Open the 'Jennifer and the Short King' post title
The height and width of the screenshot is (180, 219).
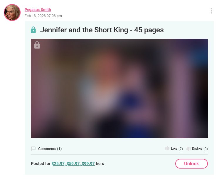(x=102, y=30)
